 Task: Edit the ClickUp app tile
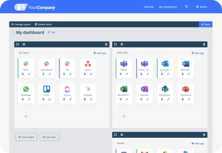(x=71, y=99)
